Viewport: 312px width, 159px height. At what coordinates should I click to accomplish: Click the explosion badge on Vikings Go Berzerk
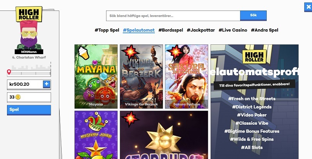click(130, 51)
